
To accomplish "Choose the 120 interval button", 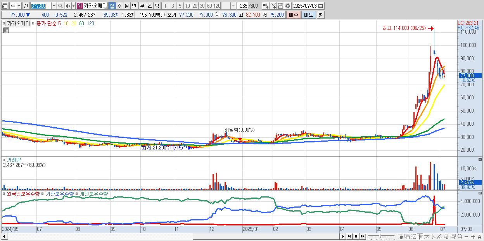I will (217, 6).
